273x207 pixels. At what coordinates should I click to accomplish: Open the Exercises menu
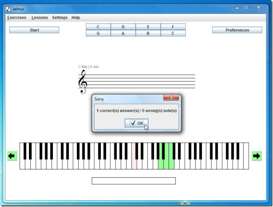[x=17, y=18]
